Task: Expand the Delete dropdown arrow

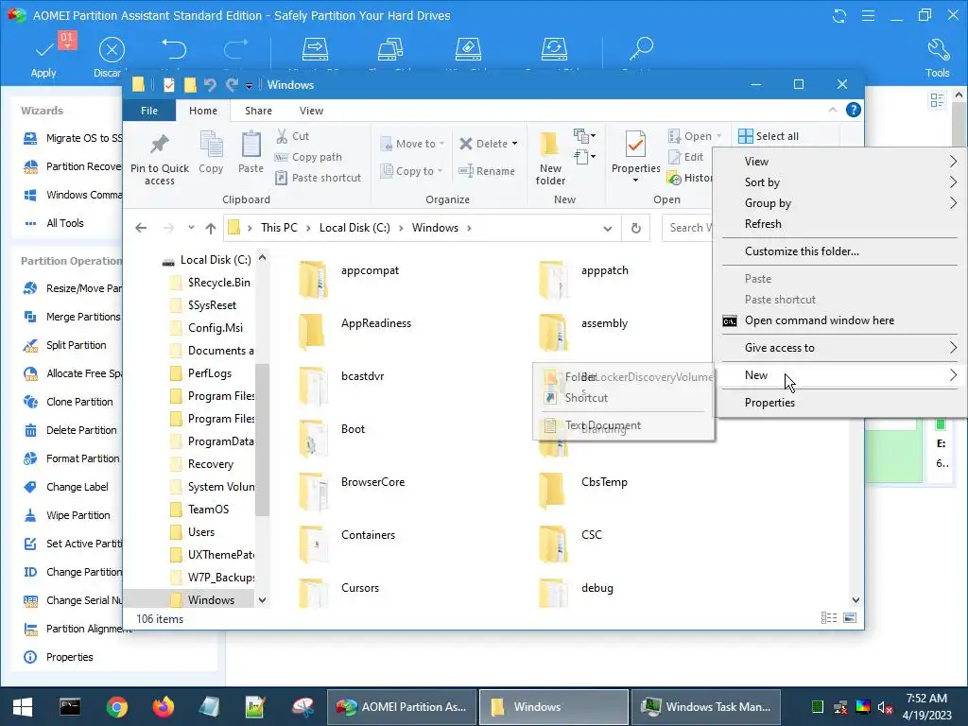Action: click(x=515, y=144)
